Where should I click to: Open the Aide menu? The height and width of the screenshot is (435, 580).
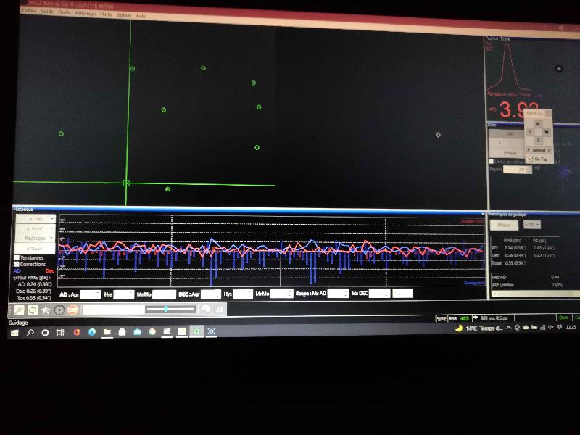click(141, 16)
